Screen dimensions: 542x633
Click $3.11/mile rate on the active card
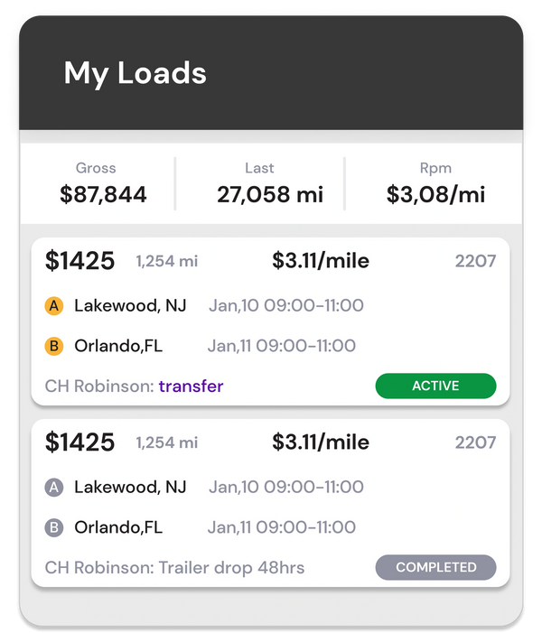click(321, 262)
